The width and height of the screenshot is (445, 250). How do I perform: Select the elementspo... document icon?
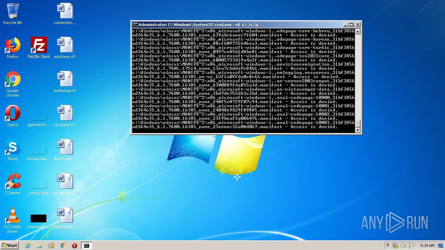point(65,184)
